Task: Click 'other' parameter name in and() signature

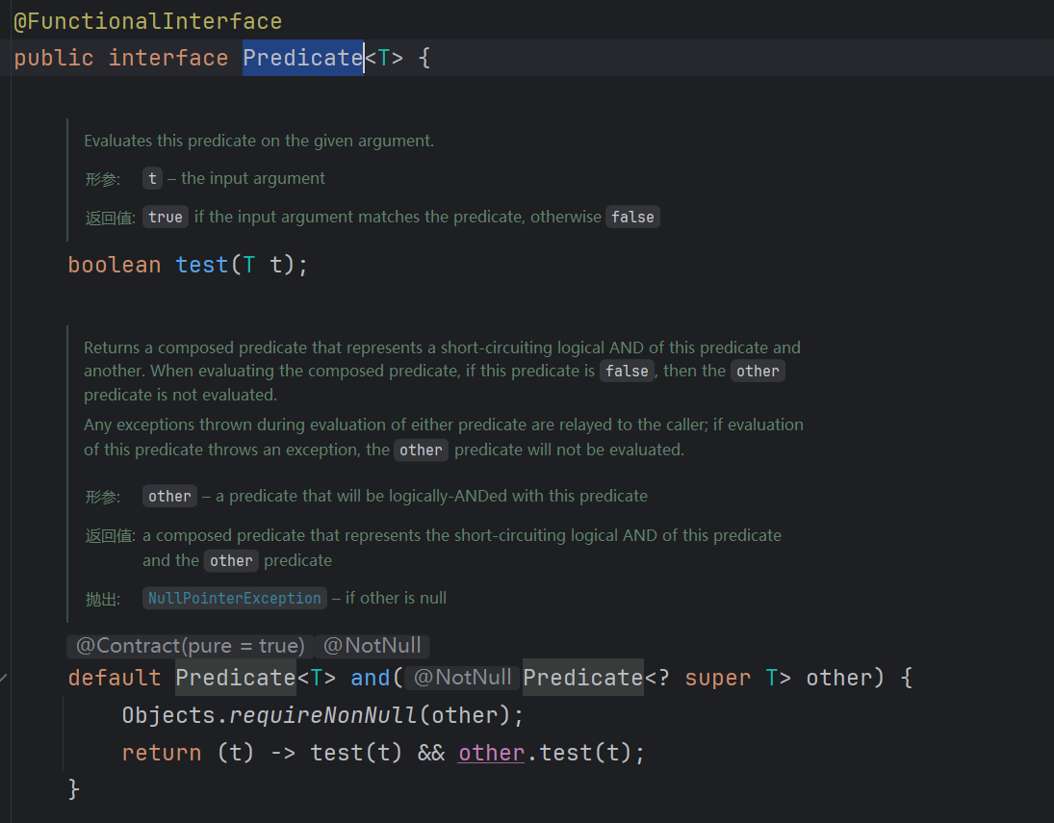Action: pos(839,678)
